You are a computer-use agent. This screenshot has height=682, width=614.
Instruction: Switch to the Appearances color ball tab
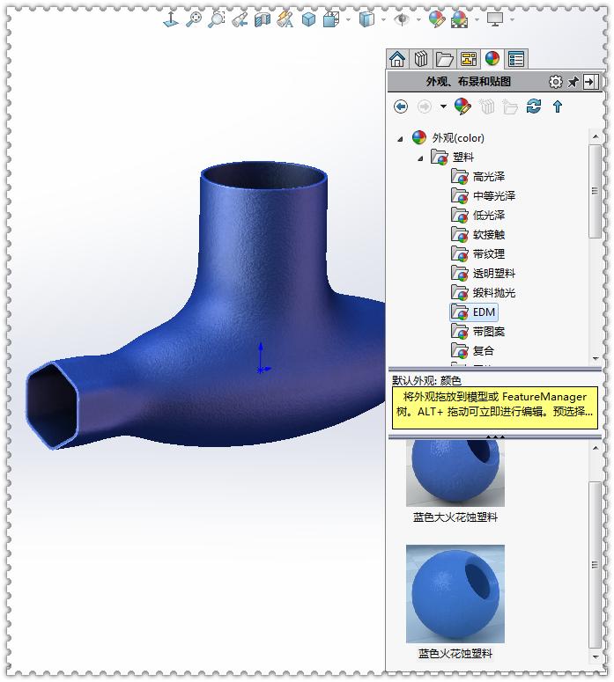492,59
